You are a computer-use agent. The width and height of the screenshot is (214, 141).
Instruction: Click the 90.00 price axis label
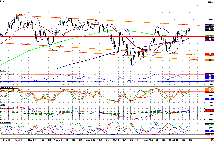coord(209,18)
